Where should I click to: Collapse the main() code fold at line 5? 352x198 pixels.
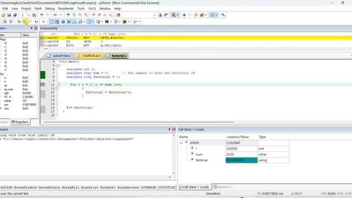pos(57,65)
